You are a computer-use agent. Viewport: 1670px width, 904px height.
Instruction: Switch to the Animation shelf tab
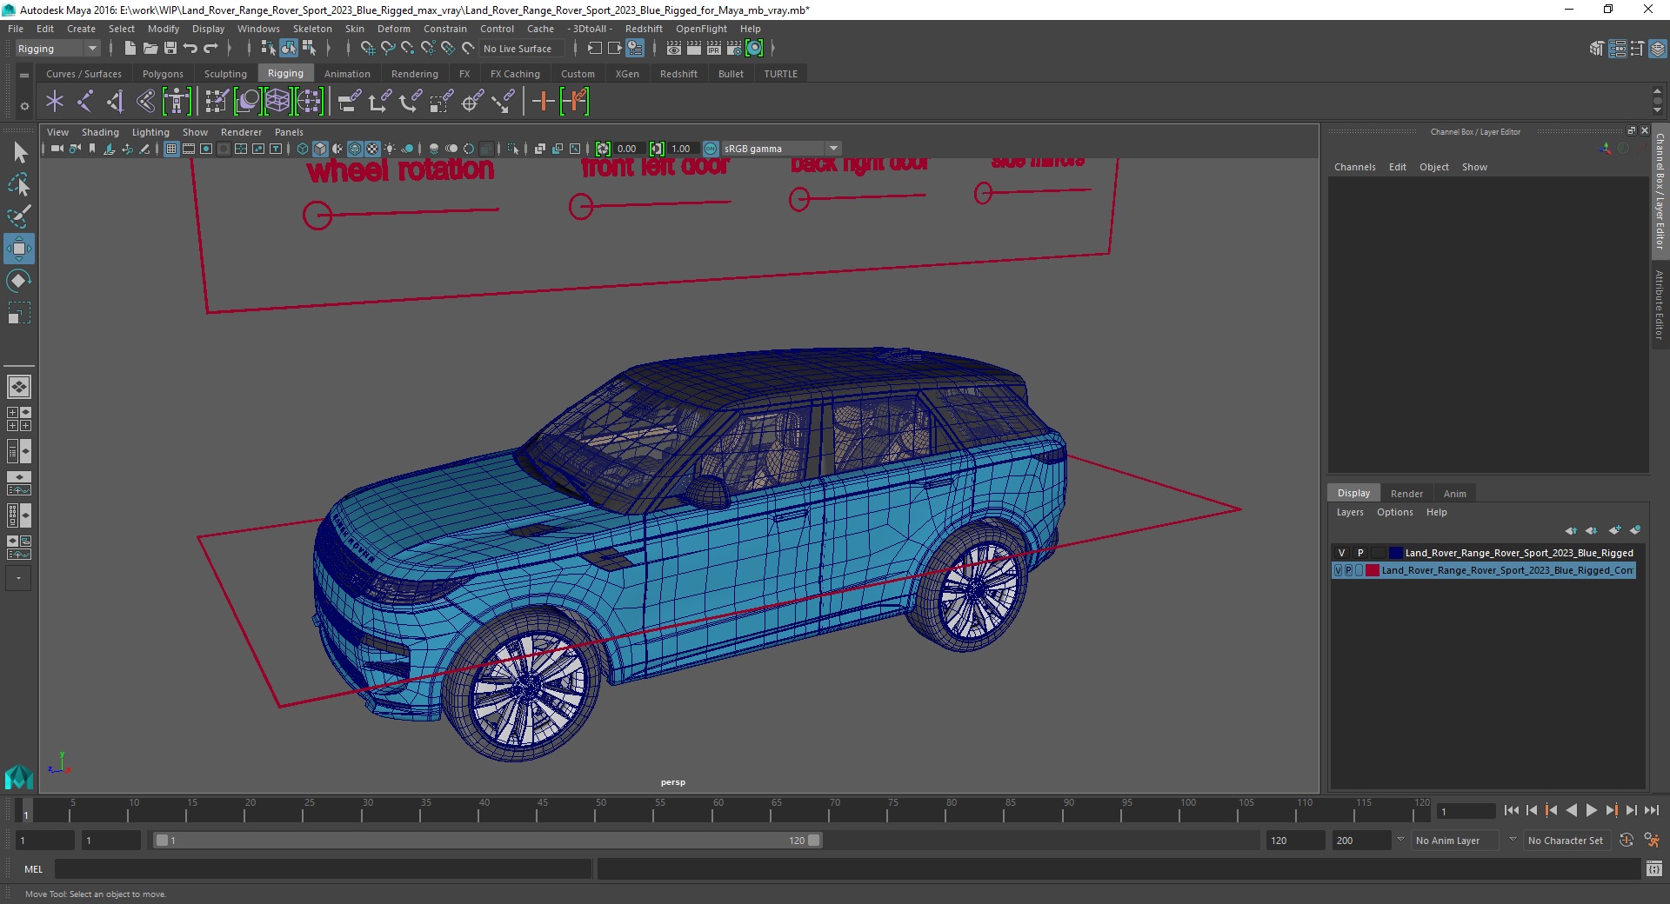pos(347,74)
